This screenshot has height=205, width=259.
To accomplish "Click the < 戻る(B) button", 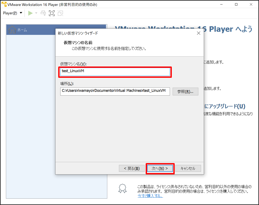I will [132, 168].
